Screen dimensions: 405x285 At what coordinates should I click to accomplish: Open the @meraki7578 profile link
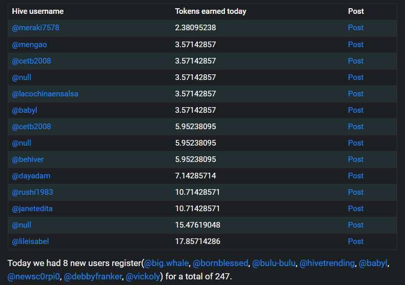click(x=36, y=28)
